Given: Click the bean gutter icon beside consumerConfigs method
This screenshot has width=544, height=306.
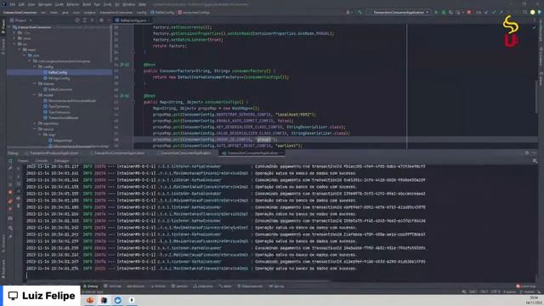Looking at the screenshot, I should 124,96.
